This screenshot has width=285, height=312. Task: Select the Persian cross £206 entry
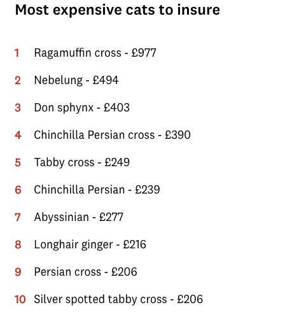(x=86, y=272)
